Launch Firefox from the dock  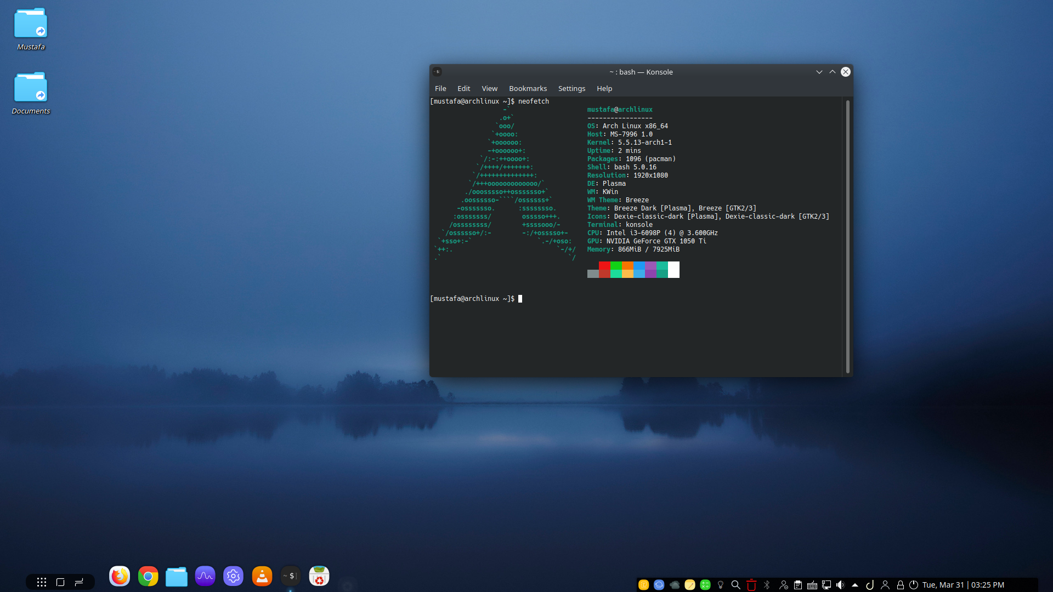pyautogui.click(x=120, y=576)
